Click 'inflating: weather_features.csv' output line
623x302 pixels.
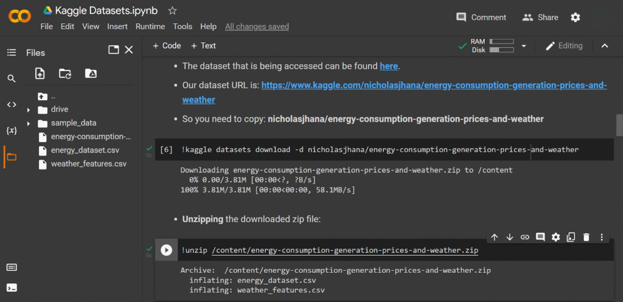click(x=257, y=290)
